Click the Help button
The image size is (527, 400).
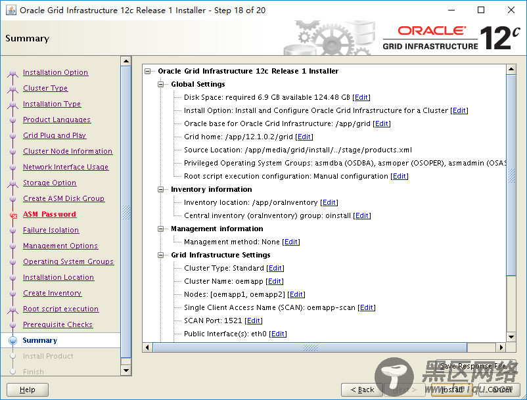(x=28, y=389)
